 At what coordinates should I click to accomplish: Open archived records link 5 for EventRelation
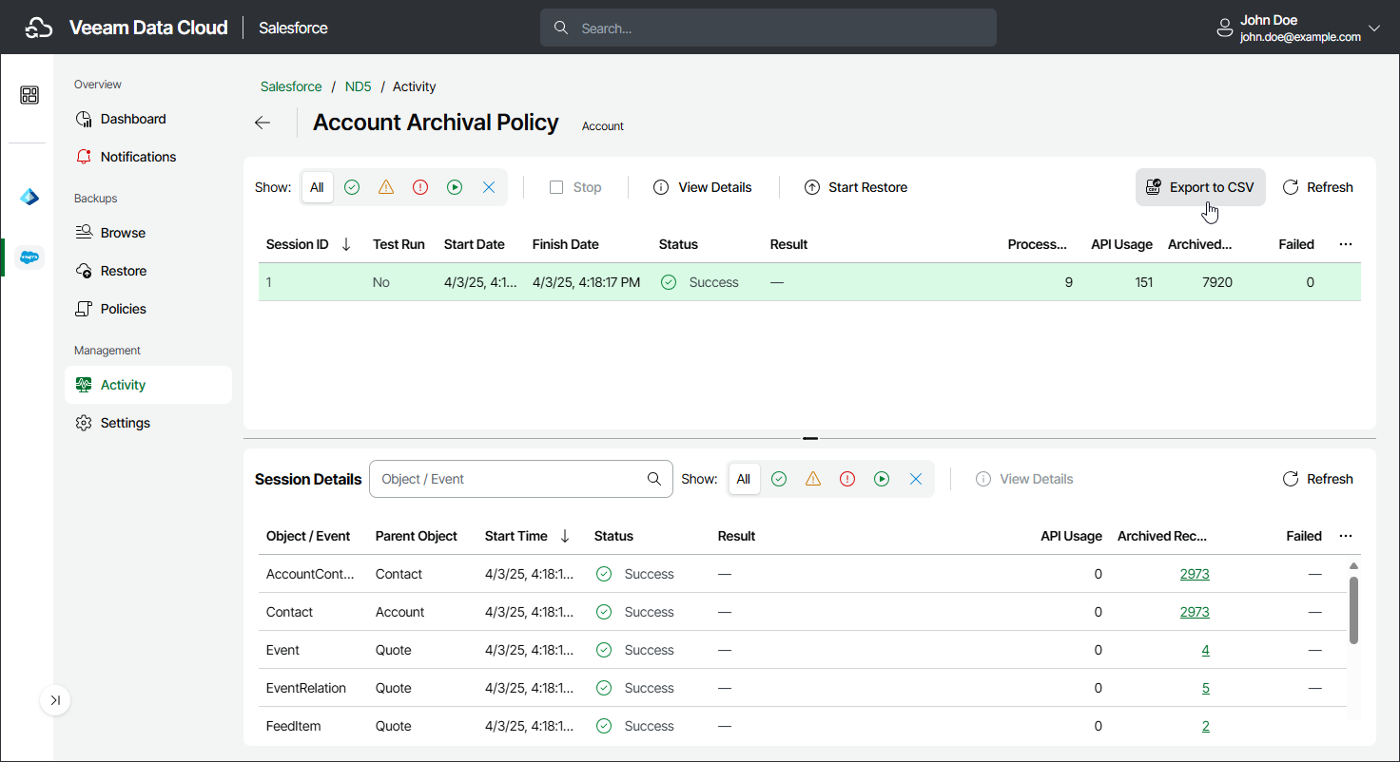click(x=1206, y=688)
